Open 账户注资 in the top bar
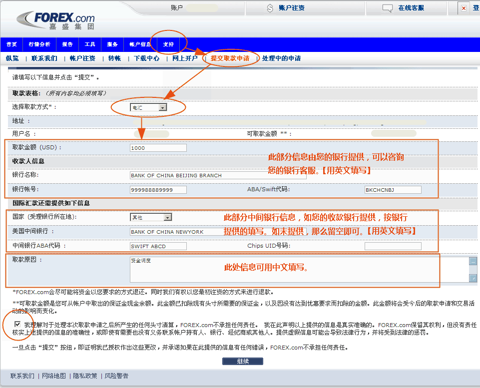The image size is (480, 388). pos(291,8)
